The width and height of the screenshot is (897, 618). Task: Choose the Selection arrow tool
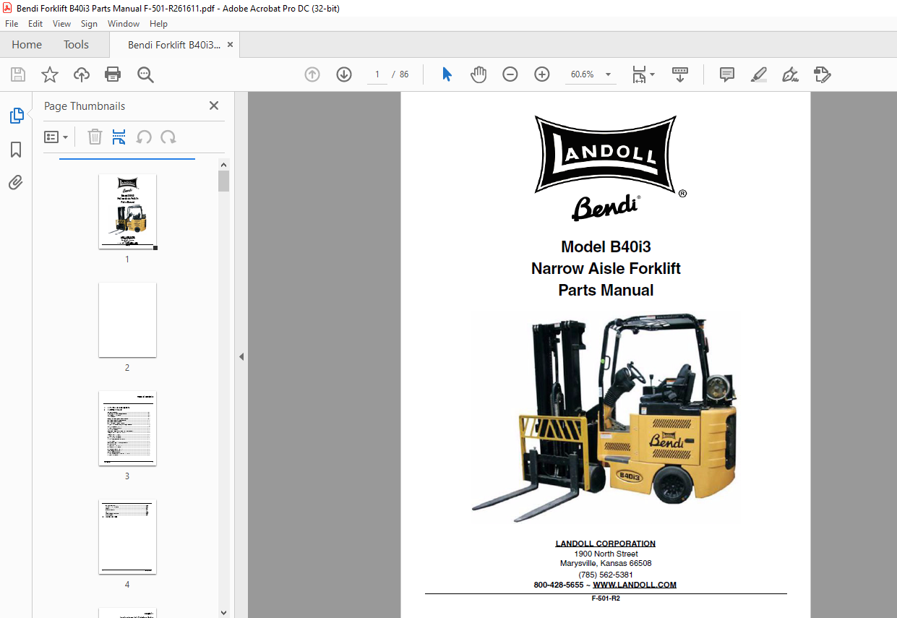447,74
